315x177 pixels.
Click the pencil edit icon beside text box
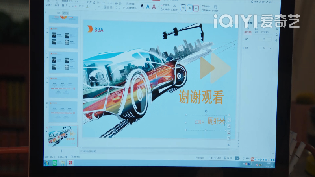coord(229,126)
